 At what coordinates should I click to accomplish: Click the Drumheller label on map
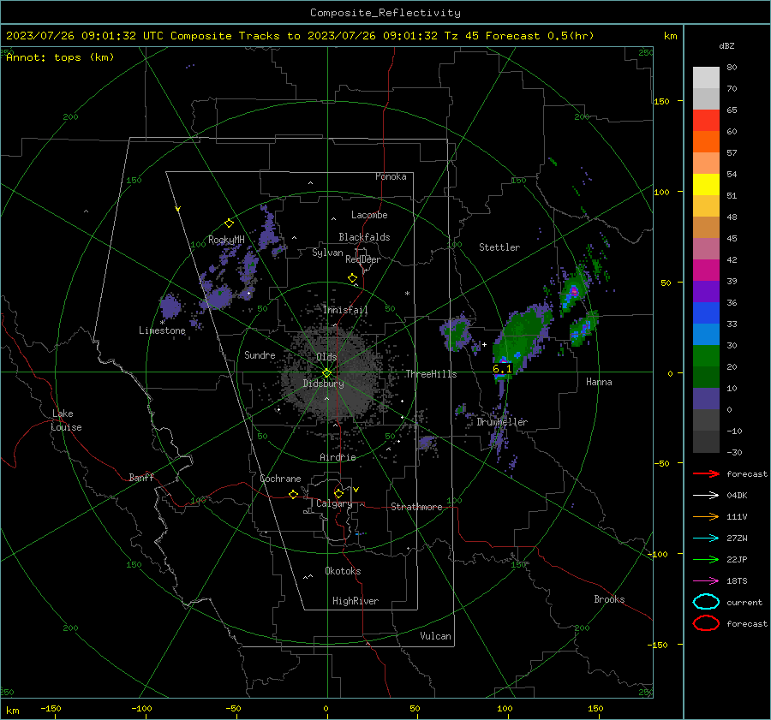502,422
